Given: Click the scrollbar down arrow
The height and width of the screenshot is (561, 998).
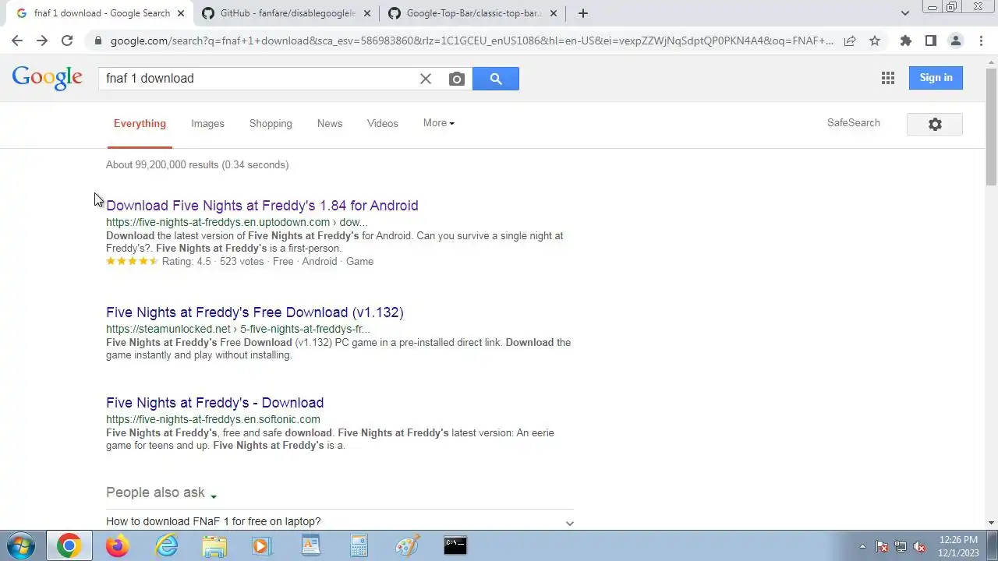Looking at the screenshot, I should click(x=991, y=523).
